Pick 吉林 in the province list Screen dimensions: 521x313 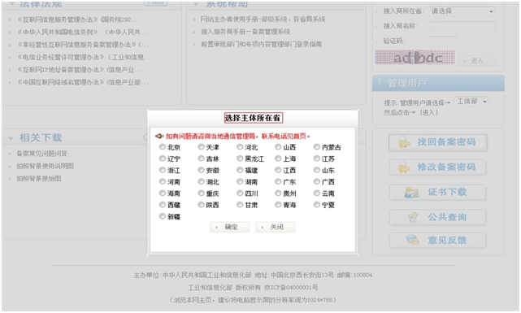coord(201,159)
